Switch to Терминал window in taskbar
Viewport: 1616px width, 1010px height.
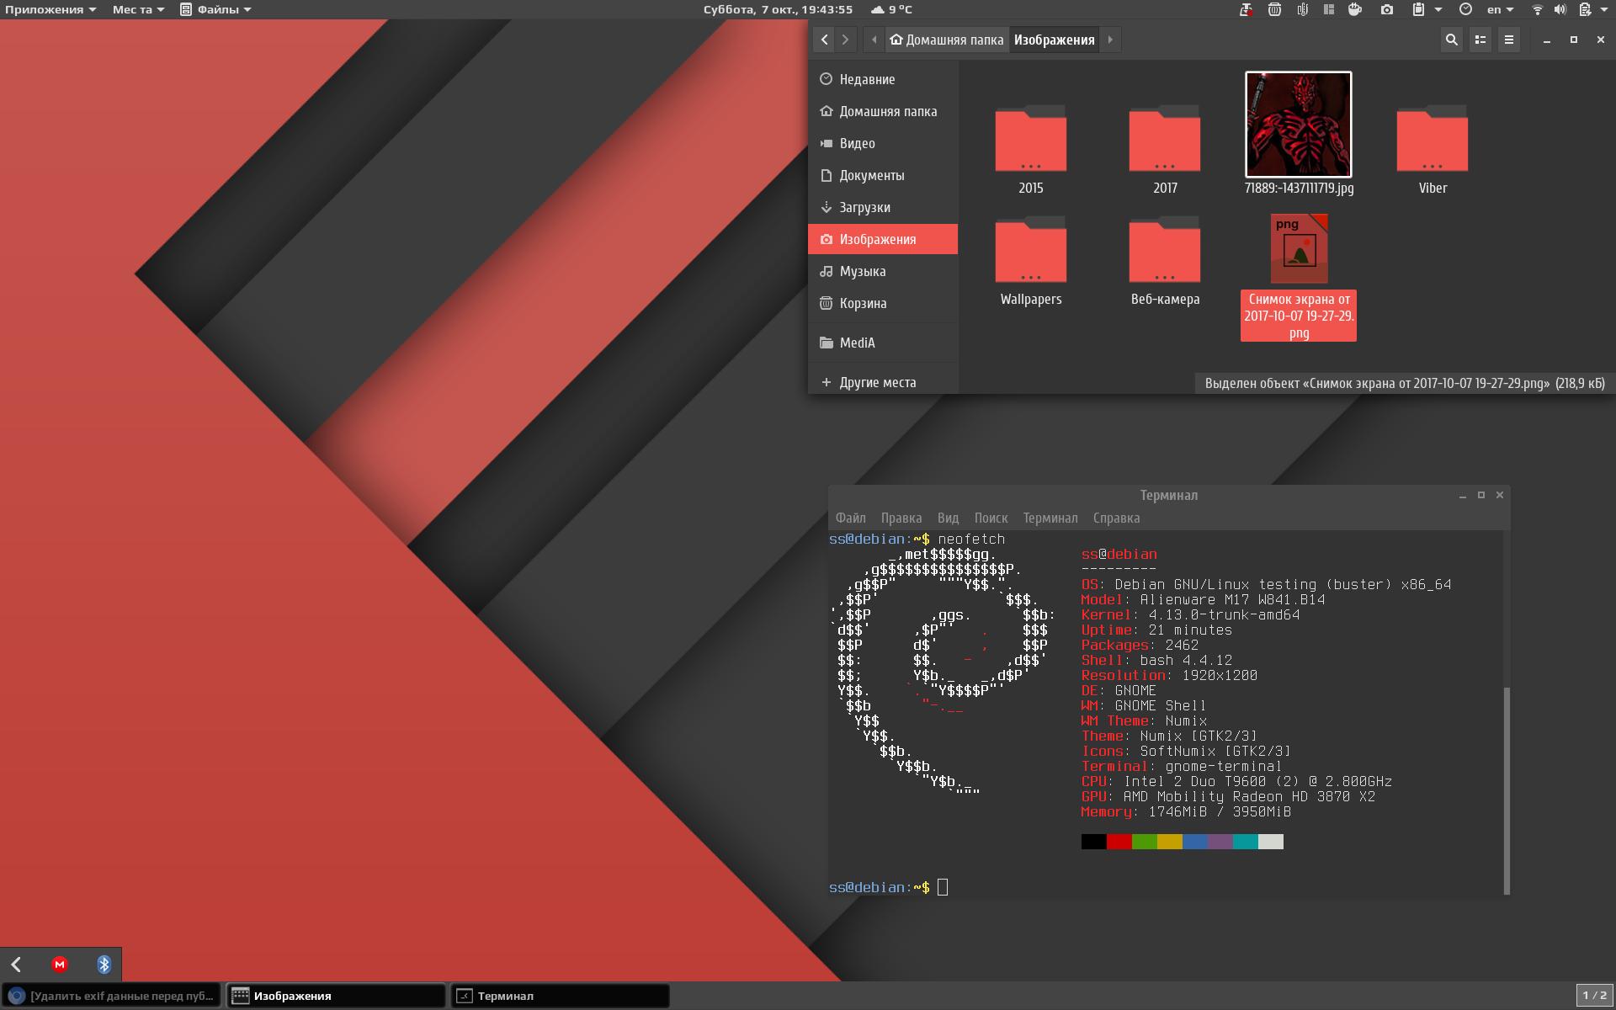[561, 996]
